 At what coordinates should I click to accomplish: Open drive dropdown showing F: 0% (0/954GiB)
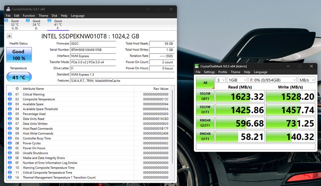273,80
